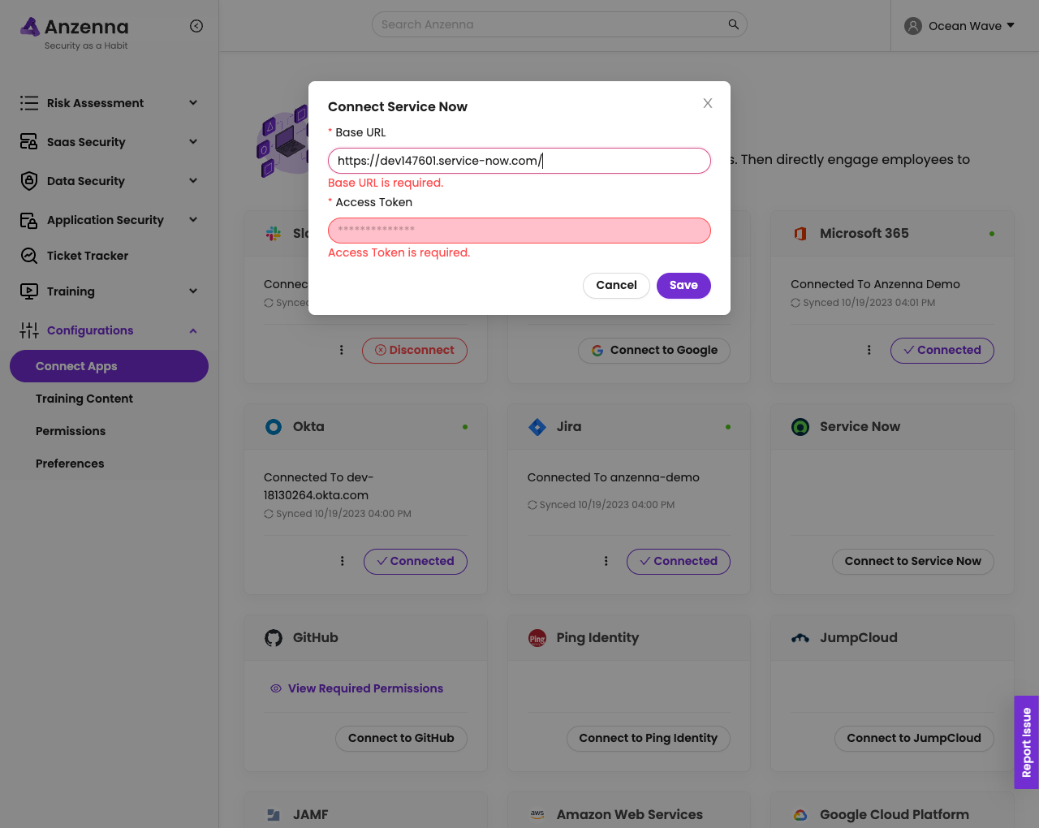Click the sidebar collapse arrow icon

point(196,26)
